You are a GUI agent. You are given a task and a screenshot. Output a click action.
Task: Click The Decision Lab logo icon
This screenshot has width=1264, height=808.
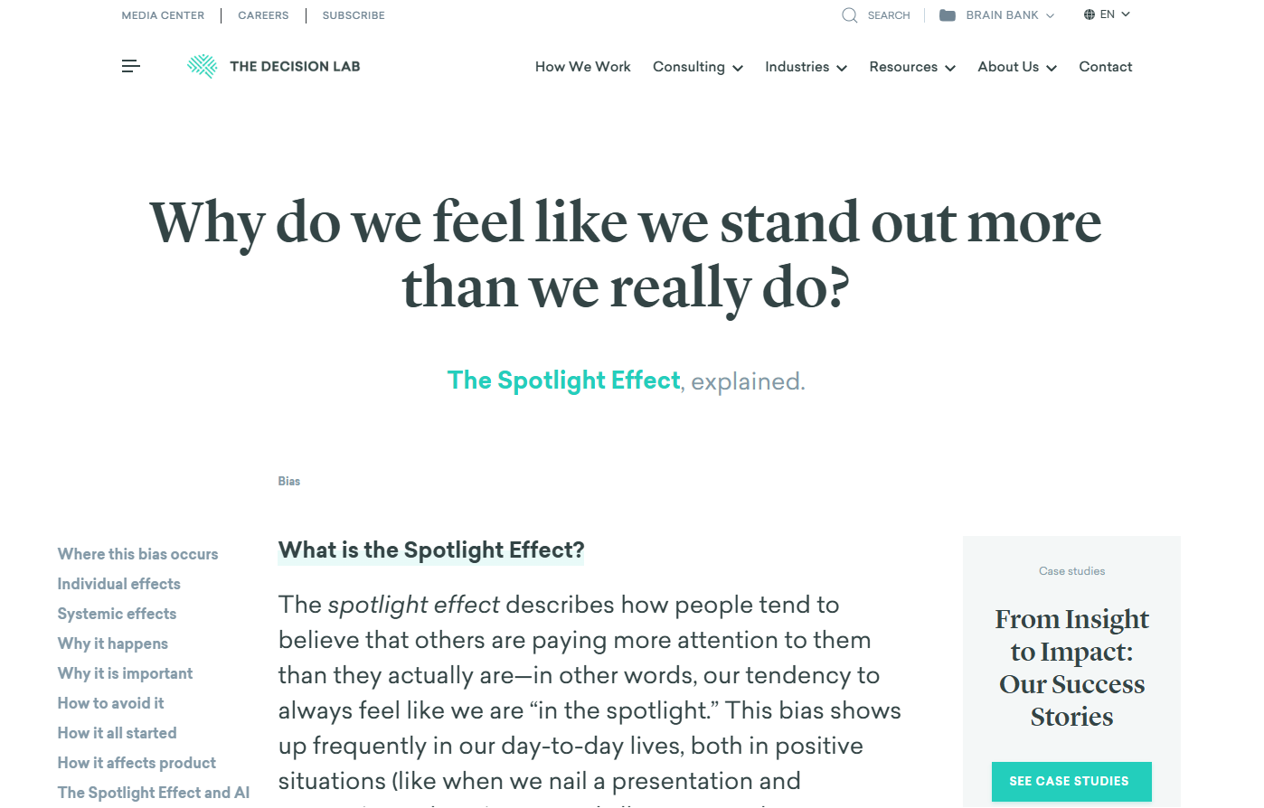[202, 66]
